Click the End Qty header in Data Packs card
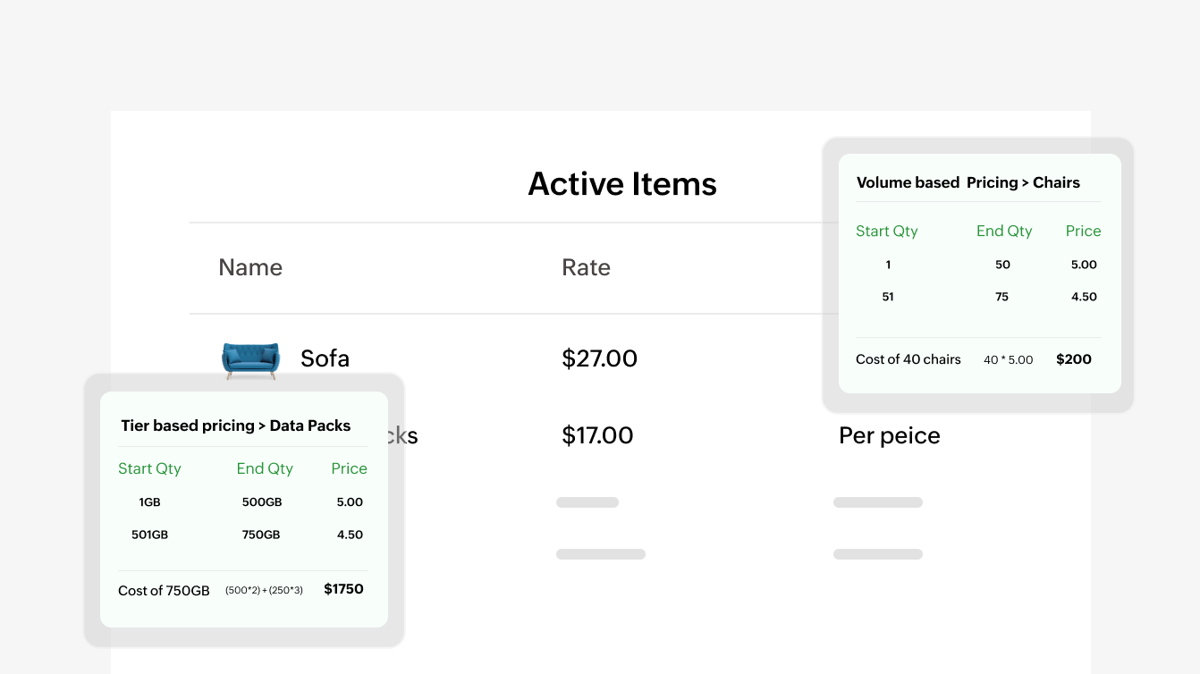 [265, 468]
